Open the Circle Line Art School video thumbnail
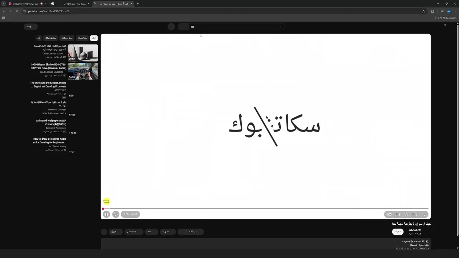Screen dimensions: 459x258 click(x=83, y=53)
